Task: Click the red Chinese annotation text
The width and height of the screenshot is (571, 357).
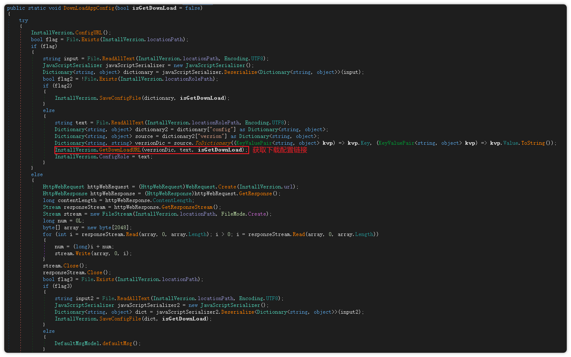Action: [x=280, y=150]
